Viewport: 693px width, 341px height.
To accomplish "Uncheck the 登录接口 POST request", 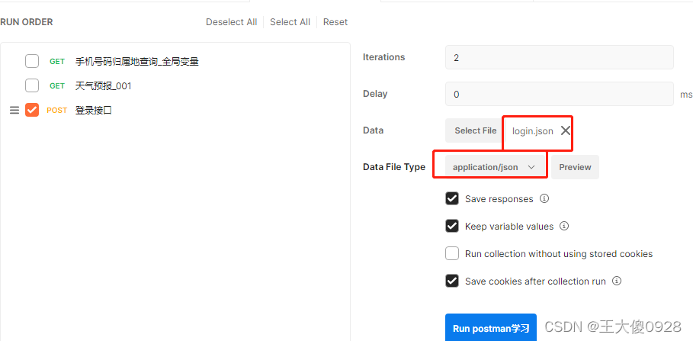I will point(32,110).
